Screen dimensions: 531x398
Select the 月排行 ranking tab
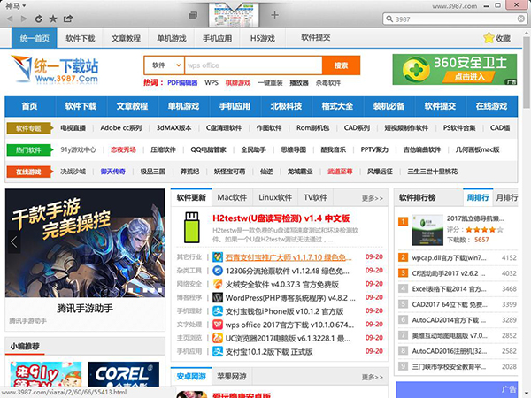(506, 197)
